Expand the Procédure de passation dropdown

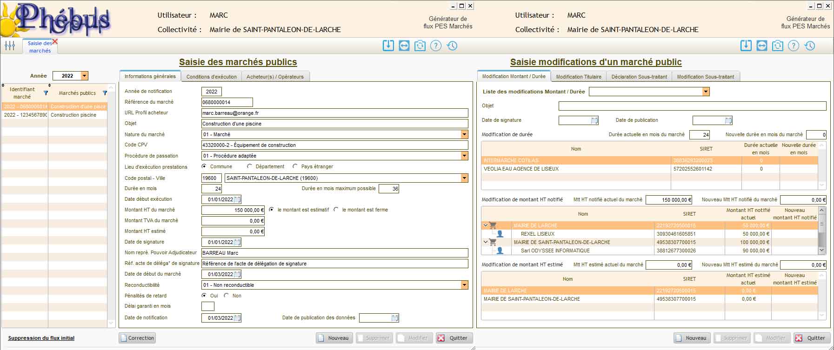pyautogui.click(x=464, y=156)
